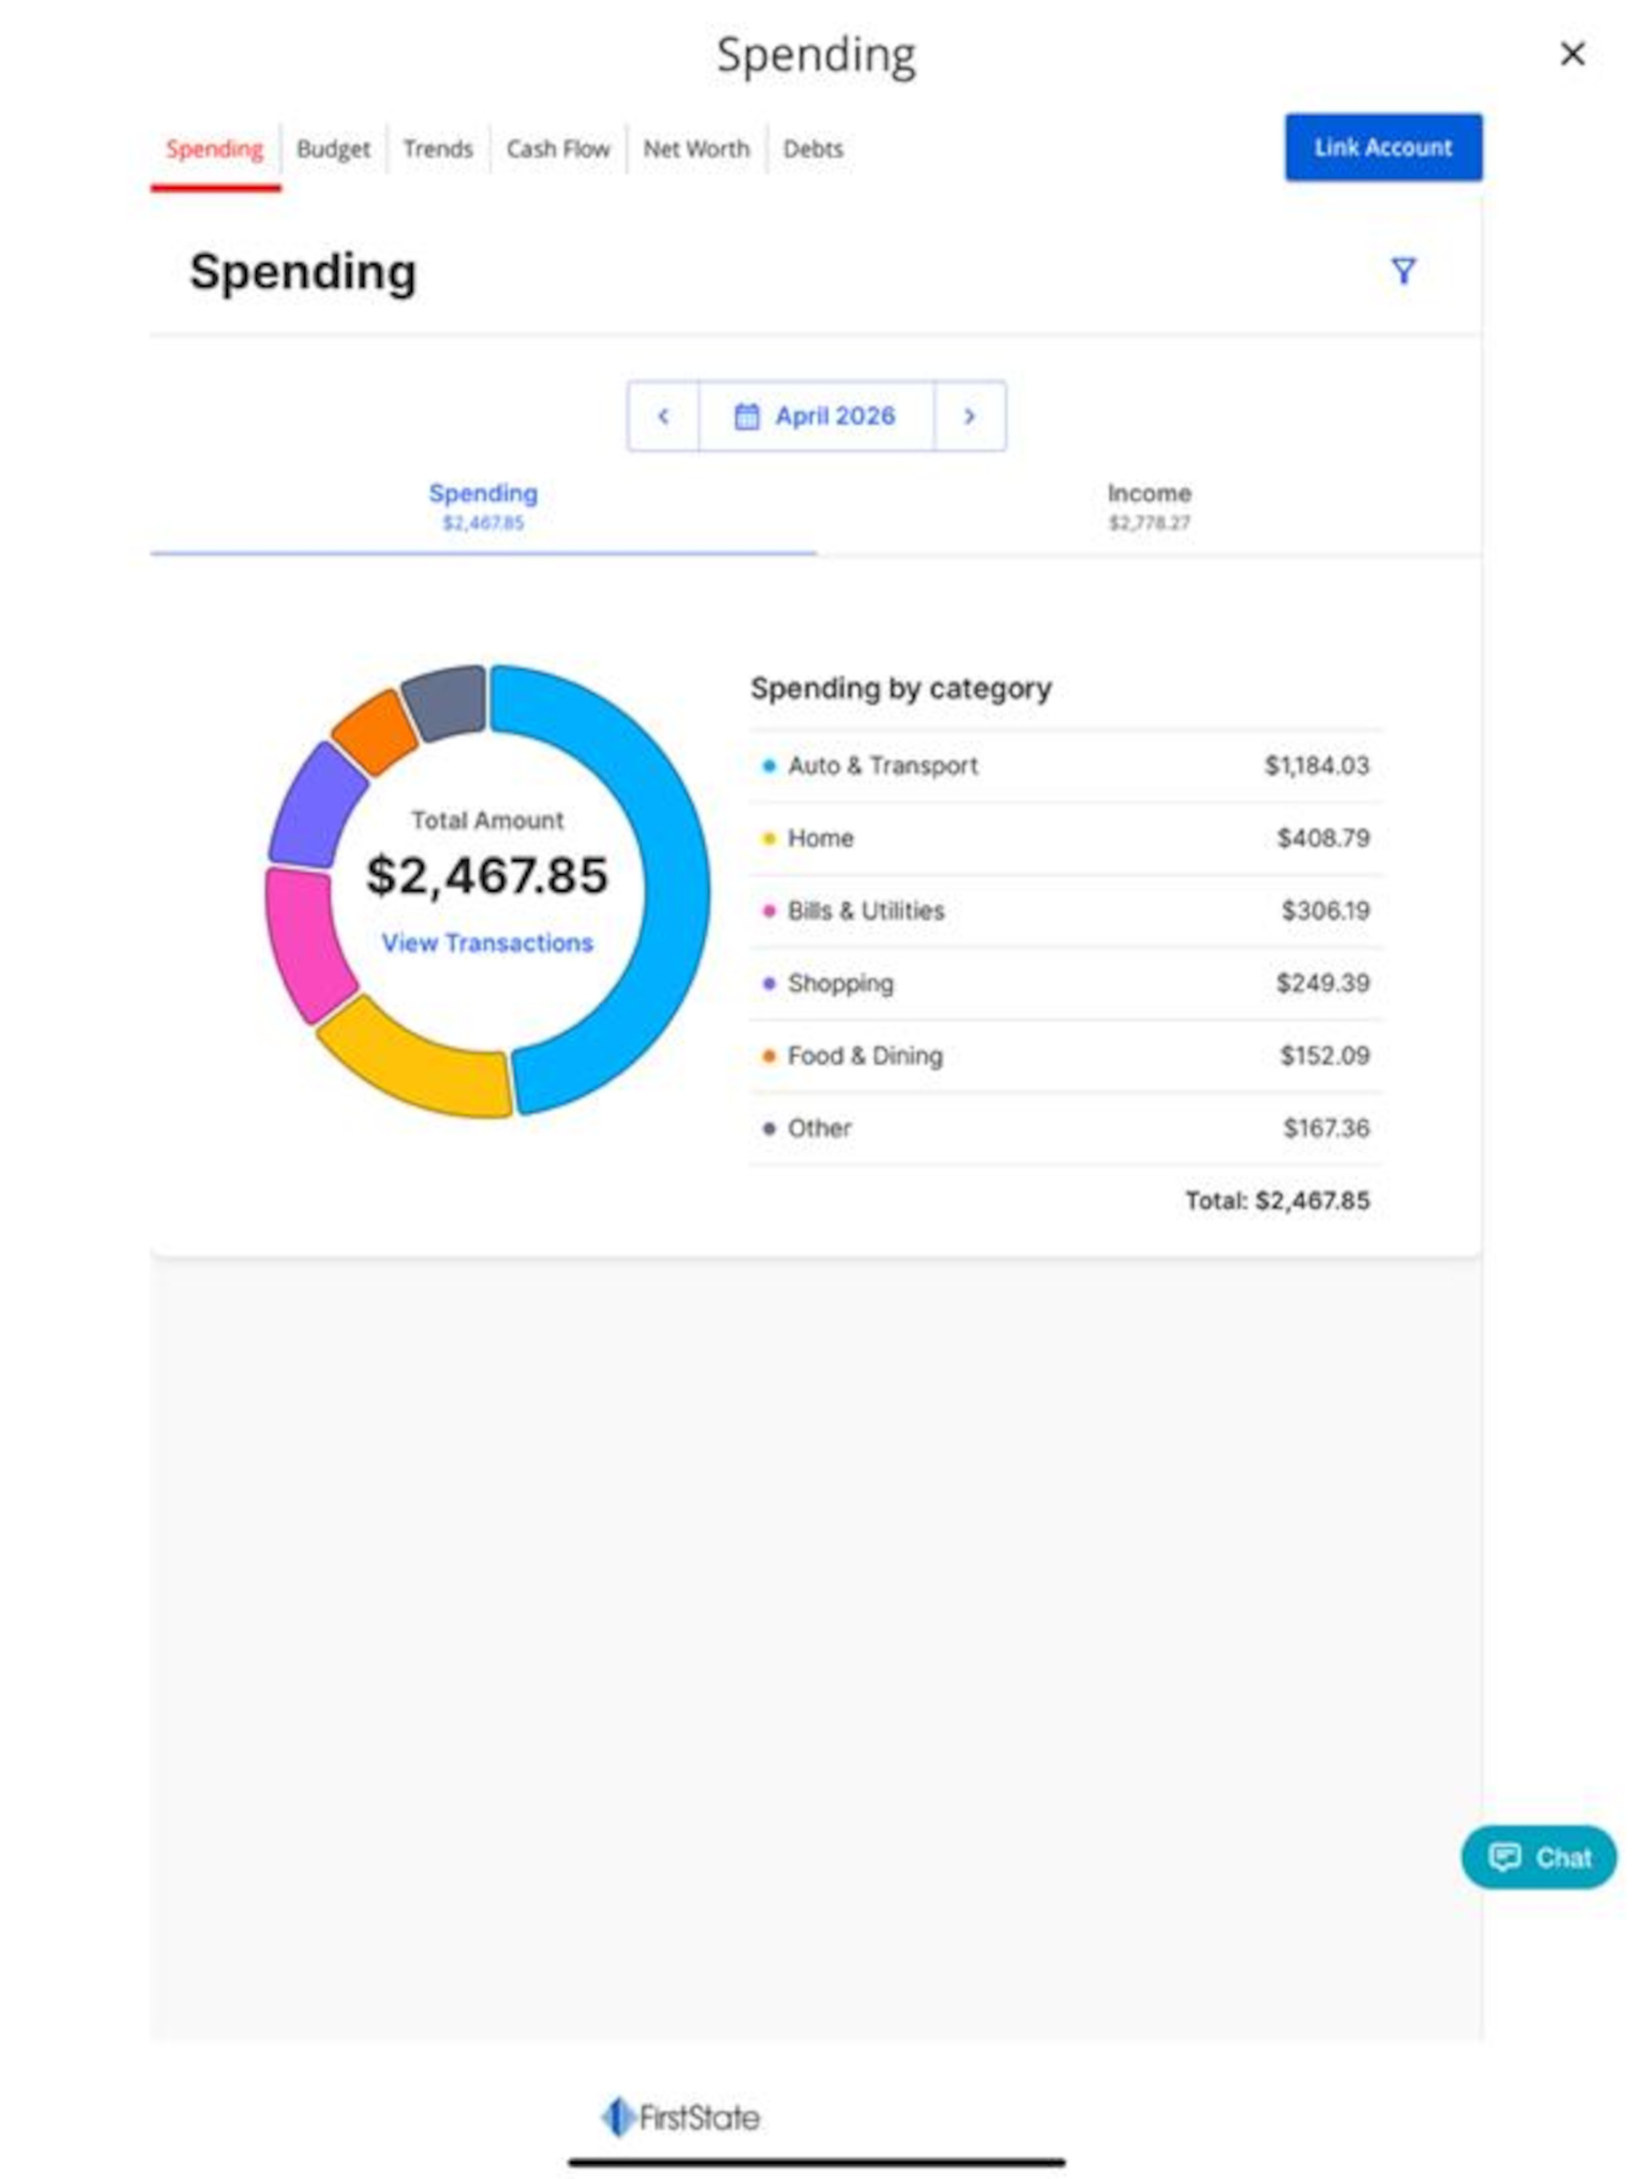Switch to the Budget tab
The width and height of the screenshot is (1633, 2179).
point(333,148)
